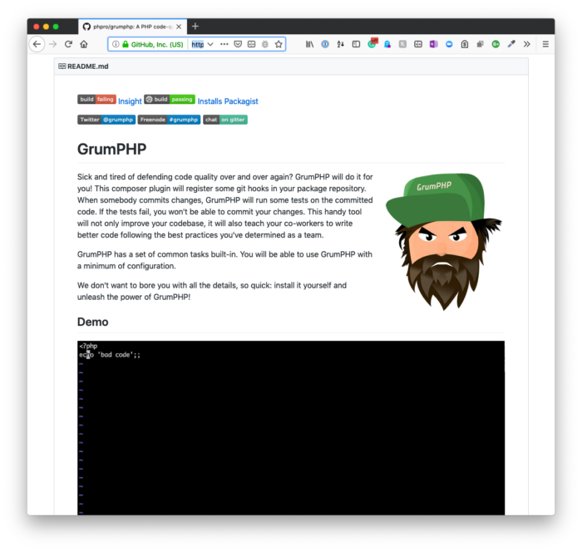The image size is (582, 551).
Task: Open the build passing badge
Action: [x=170, y=99]
